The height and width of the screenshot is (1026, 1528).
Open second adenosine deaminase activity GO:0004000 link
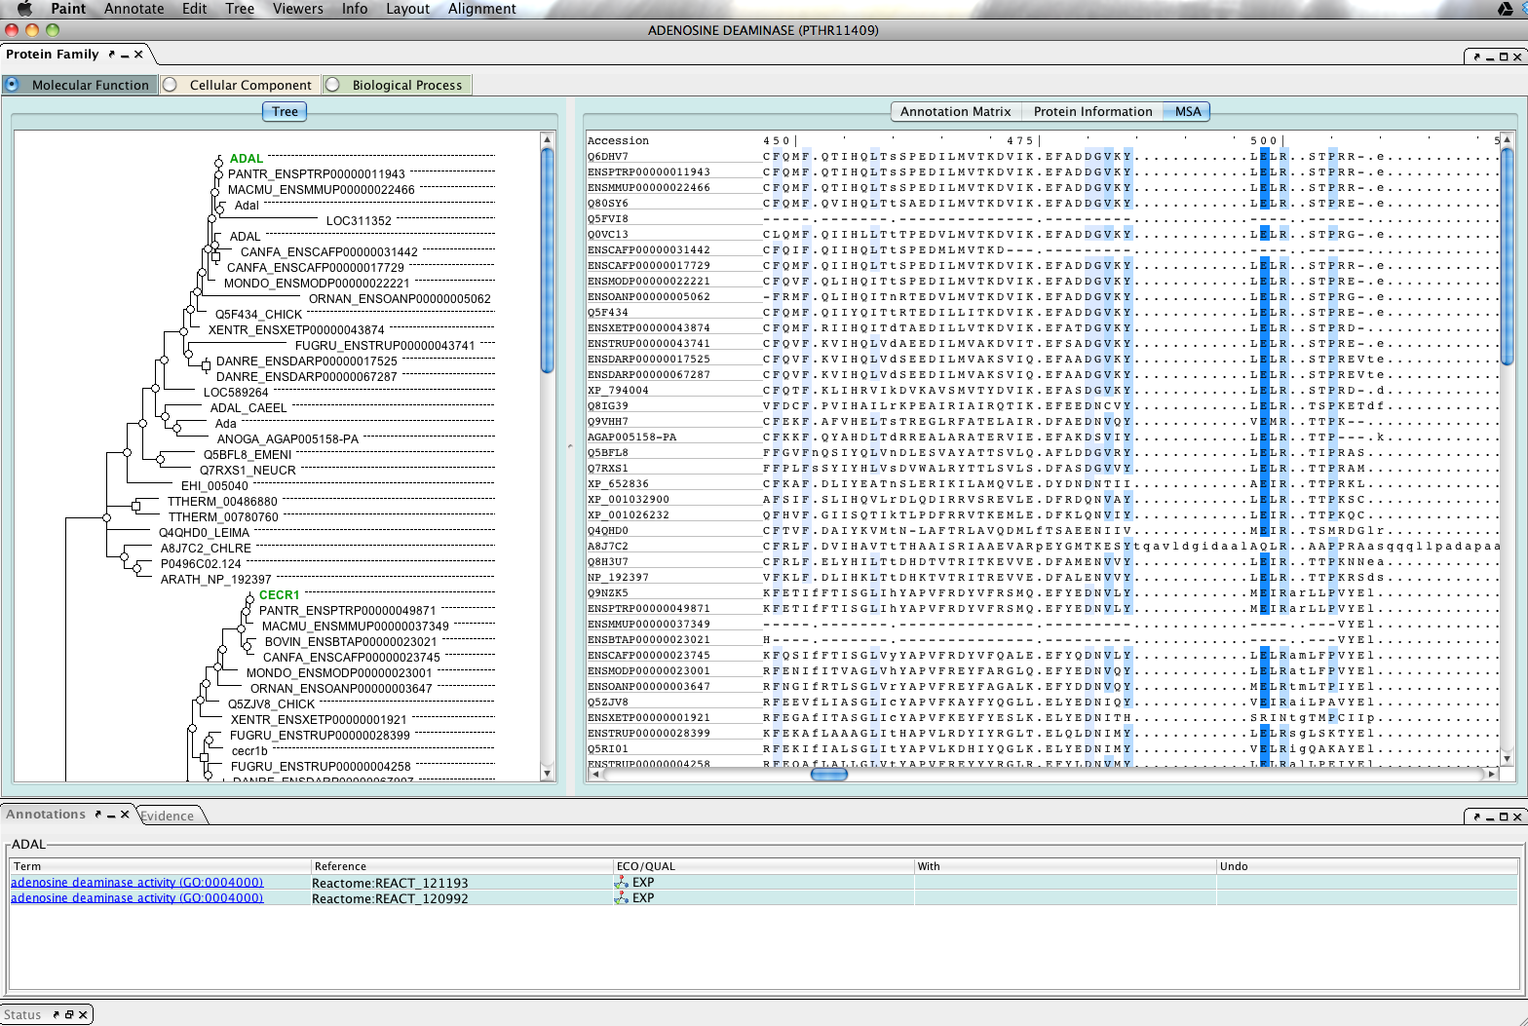[136, 897]
